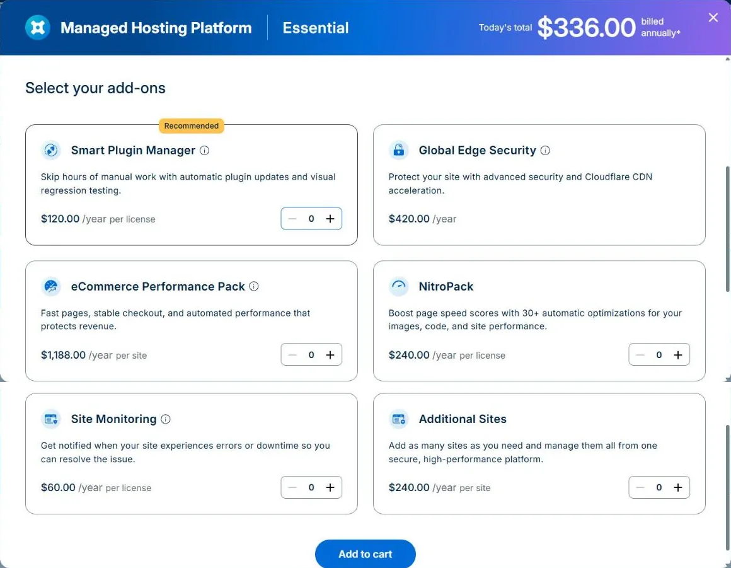Click the Select your add-ons heading
This screenshot has width=731, height=568.
click(x=95, y=88)
